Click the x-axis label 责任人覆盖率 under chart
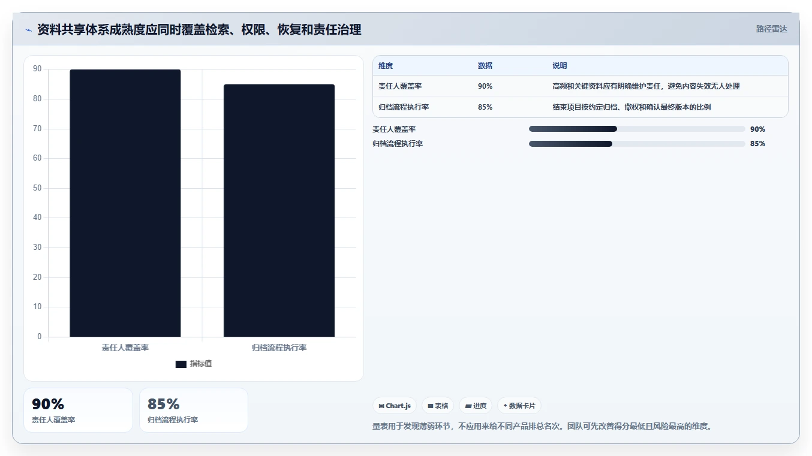This screenshot has height=456, width=812. click(125, 348)
